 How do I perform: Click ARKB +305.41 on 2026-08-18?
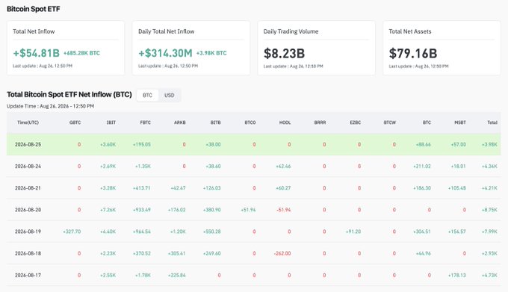click(x=176, y=253)
